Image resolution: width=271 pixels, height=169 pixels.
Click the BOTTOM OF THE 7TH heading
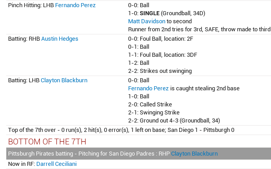click(x=47, y=142)
